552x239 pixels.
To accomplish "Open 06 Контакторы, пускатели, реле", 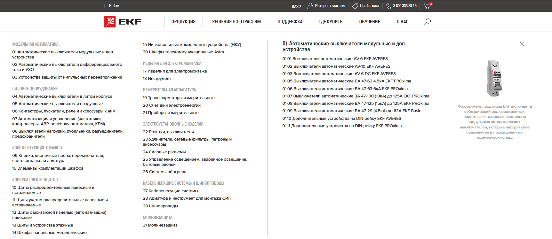I will click(64, 111).
